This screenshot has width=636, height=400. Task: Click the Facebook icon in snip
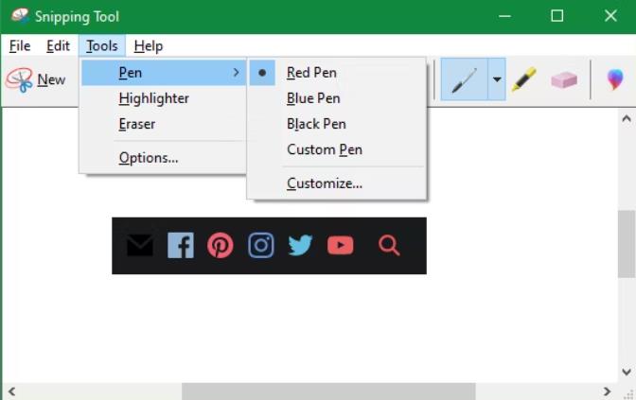[181, 245]
